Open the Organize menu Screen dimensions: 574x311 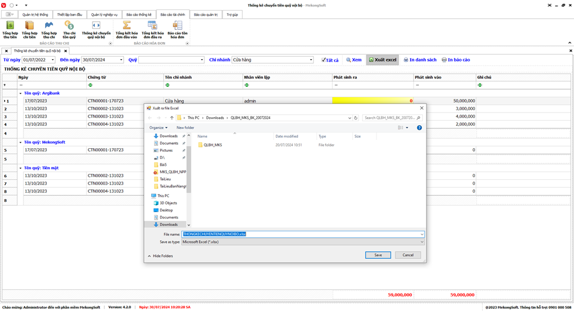158,128
